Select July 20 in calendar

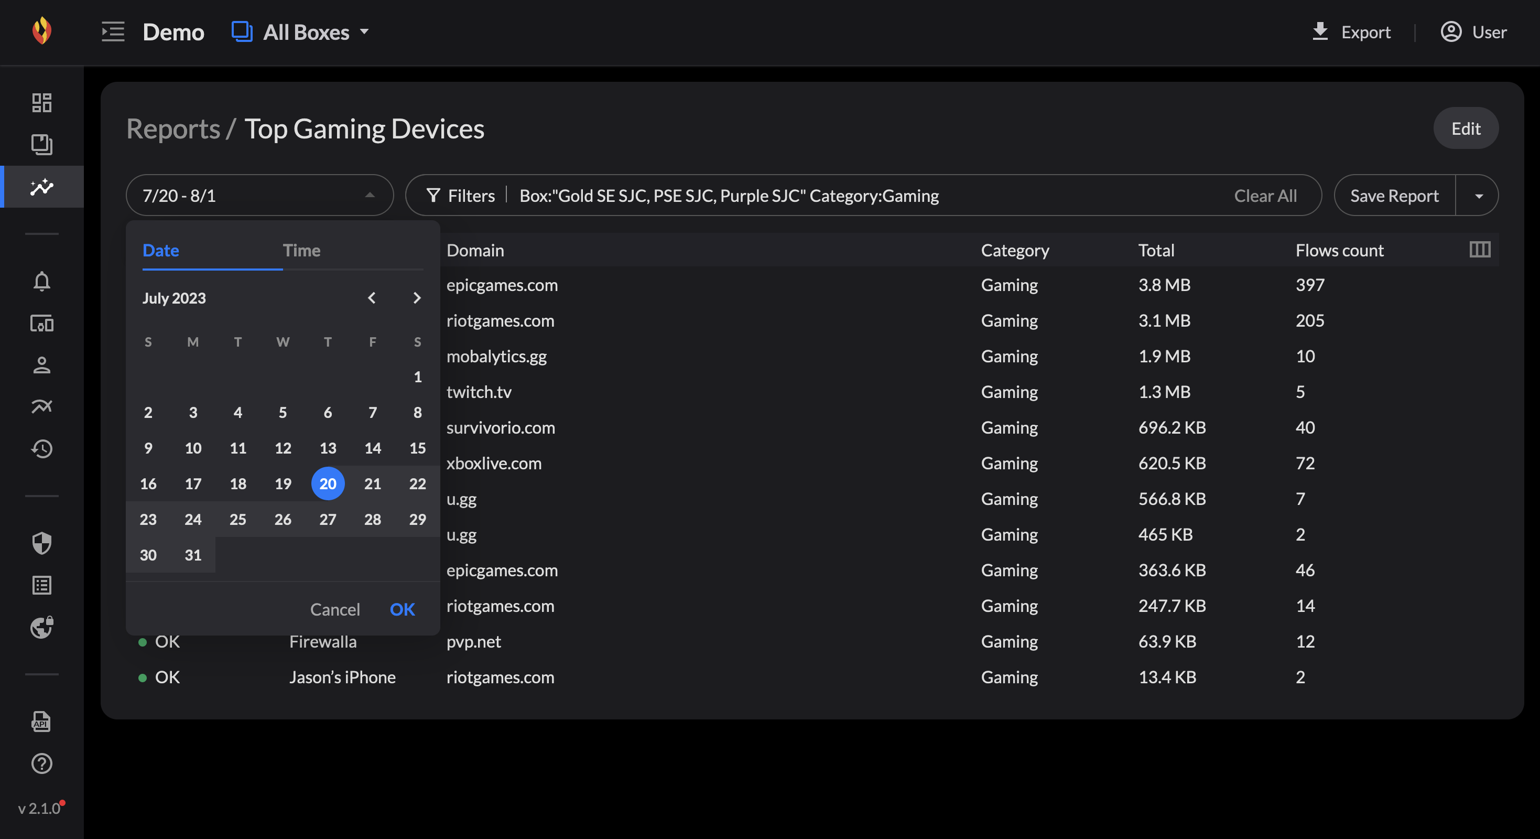328,483
